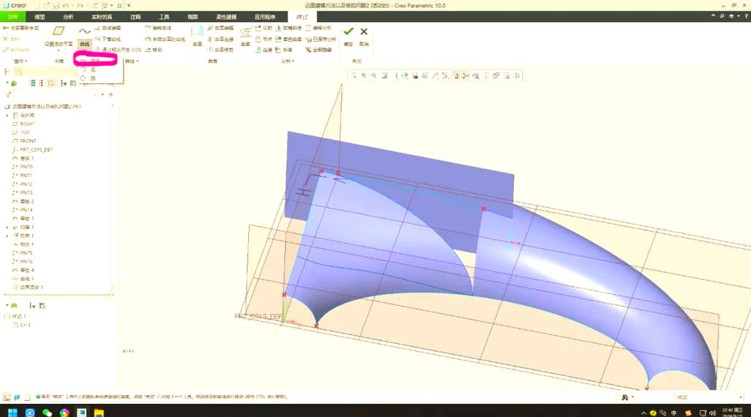Open the 文件 menu

(13, 17)
